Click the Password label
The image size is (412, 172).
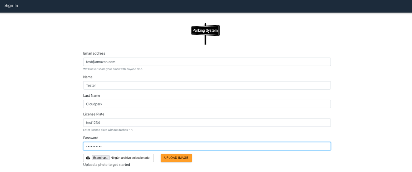pyautogui.click(x=91, y=138)
